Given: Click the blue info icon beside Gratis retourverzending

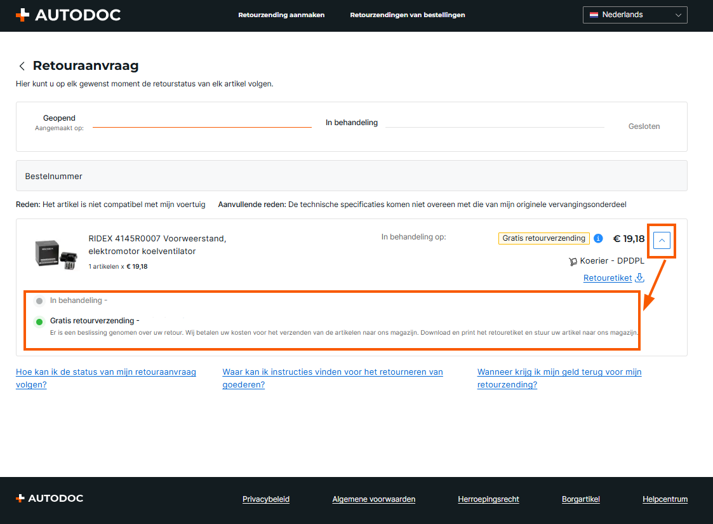Looking at the screenshot, I should pyautogui.click(x=598, y=238).
